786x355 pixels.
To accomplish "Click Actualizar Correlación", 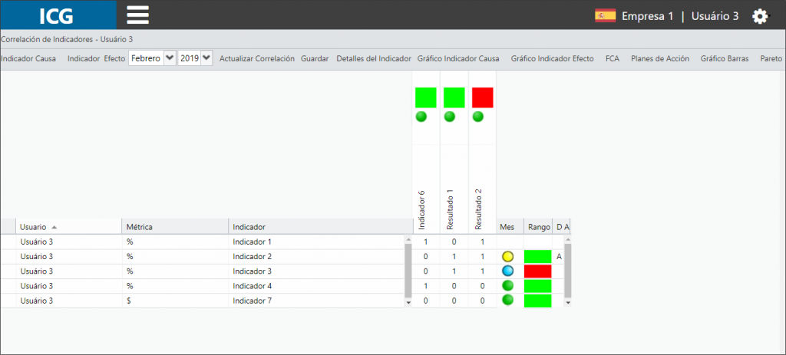I will point(256,58).
